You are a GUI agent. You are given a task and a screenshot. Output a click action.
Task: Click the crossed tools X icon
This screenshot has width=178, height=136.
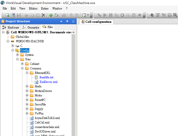(164, 15)
